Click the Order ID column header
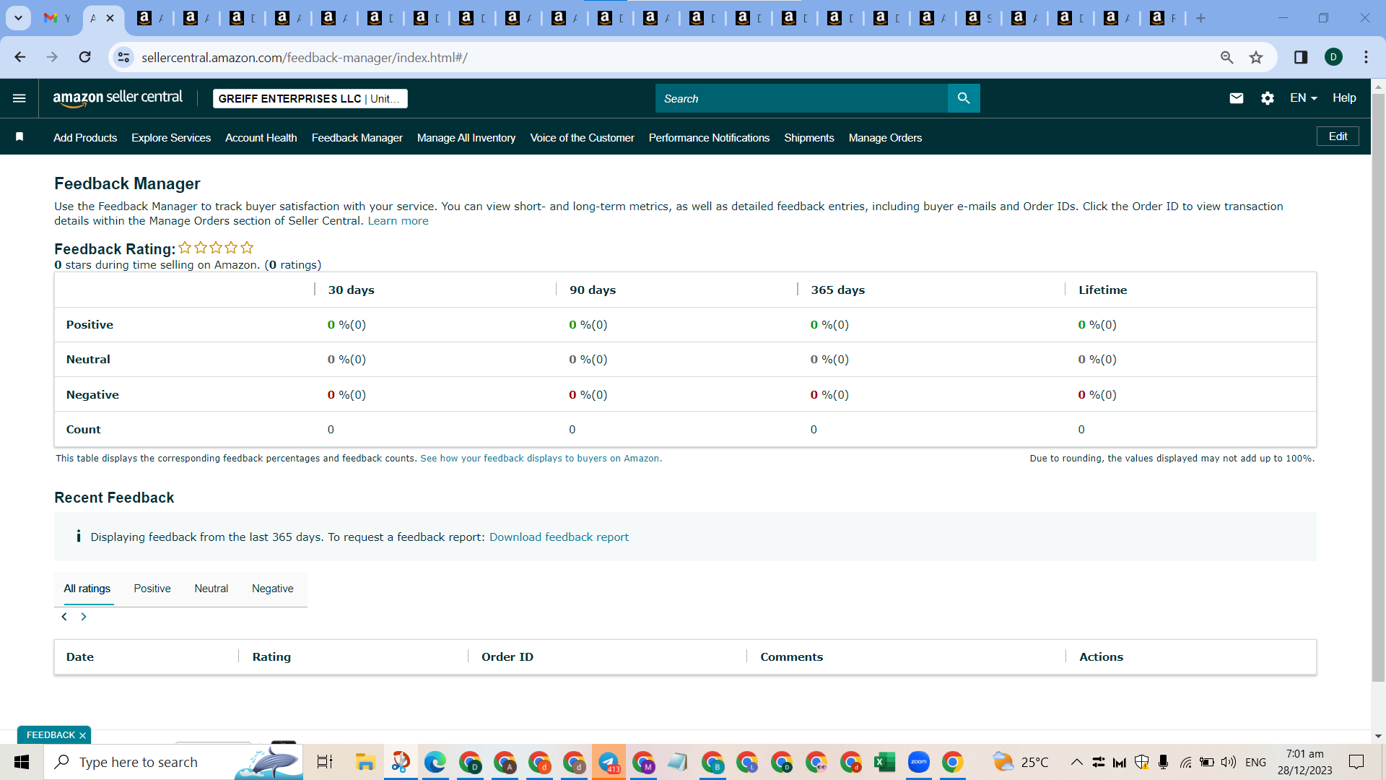This screenshot has width=1386, height=780. tap(507, 657)
